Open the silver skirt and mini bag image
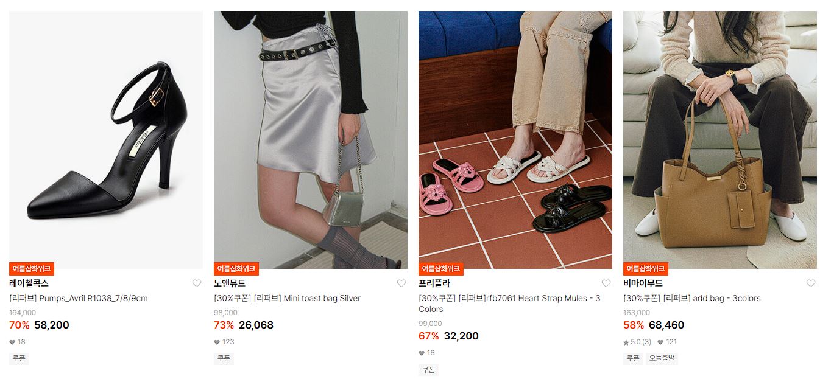The image size is (820, 379). pos(311,140)
